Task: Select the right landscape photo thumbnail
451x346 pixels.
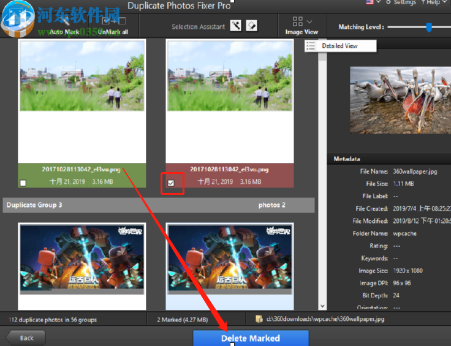Action: click(x=230, y=75)
